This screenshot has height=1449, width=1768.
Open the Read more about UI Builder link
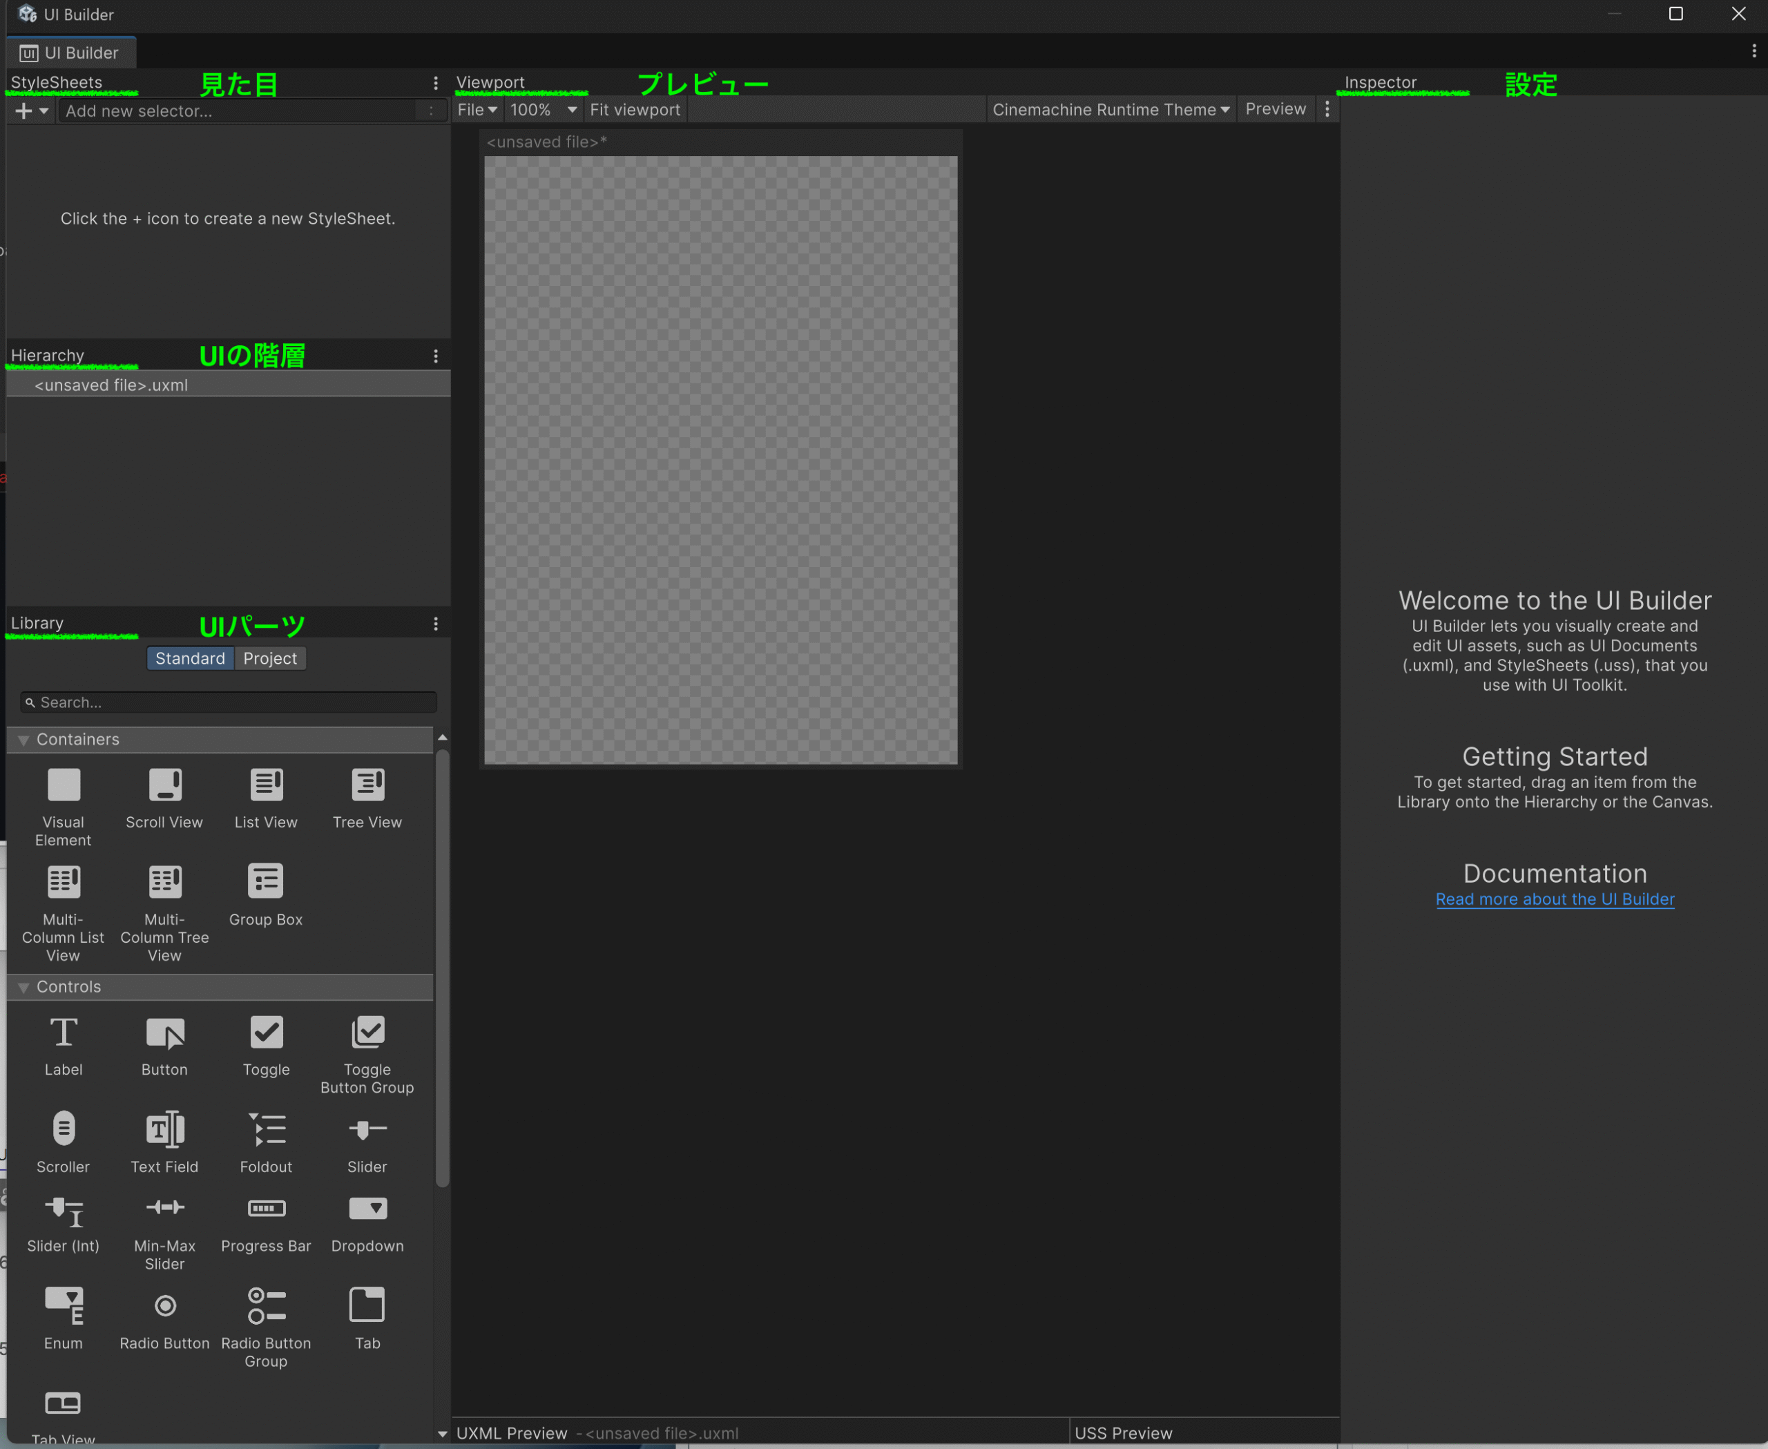click(1555, 899)
